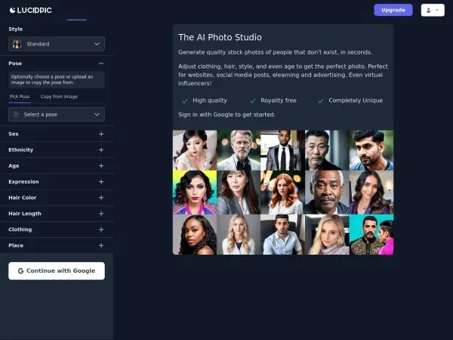
Task: Expand Ethnicity with the plus icon
Action: click(101, 150)
